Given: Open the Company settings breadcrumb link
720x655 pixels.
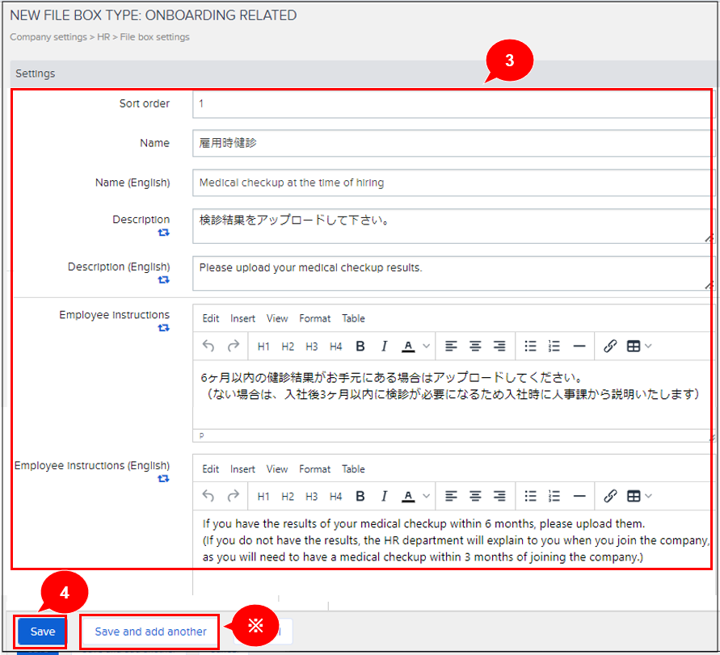Looking at the screenshot, I should (x=48, y=37).
